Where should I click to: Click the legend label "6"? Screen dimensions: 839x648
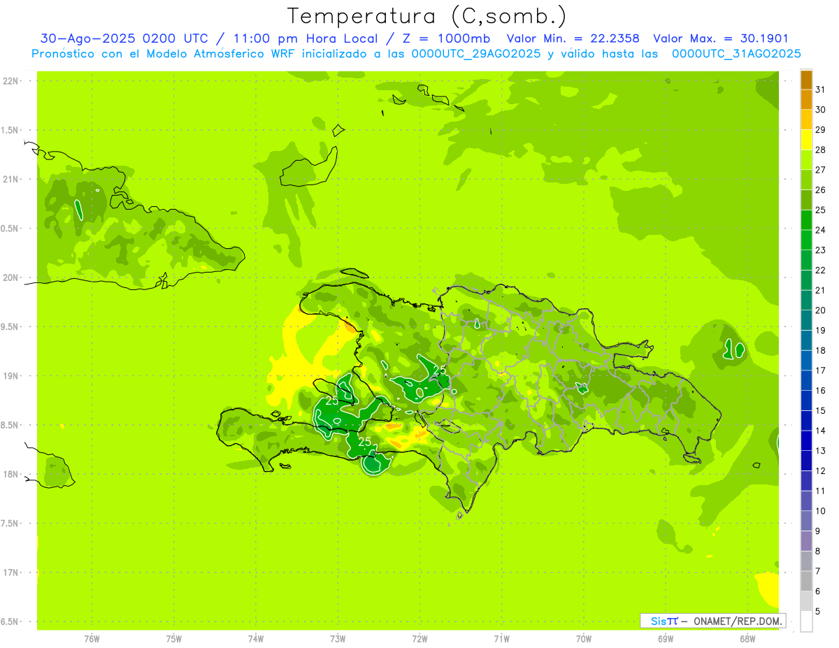click(817, 591)
